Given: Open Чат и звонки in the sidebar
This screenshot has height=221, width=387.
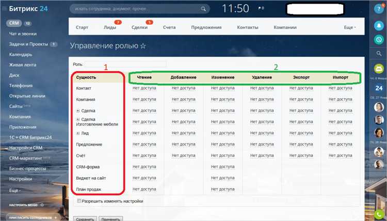Looking at the screenshot, I should click(23, 34).
